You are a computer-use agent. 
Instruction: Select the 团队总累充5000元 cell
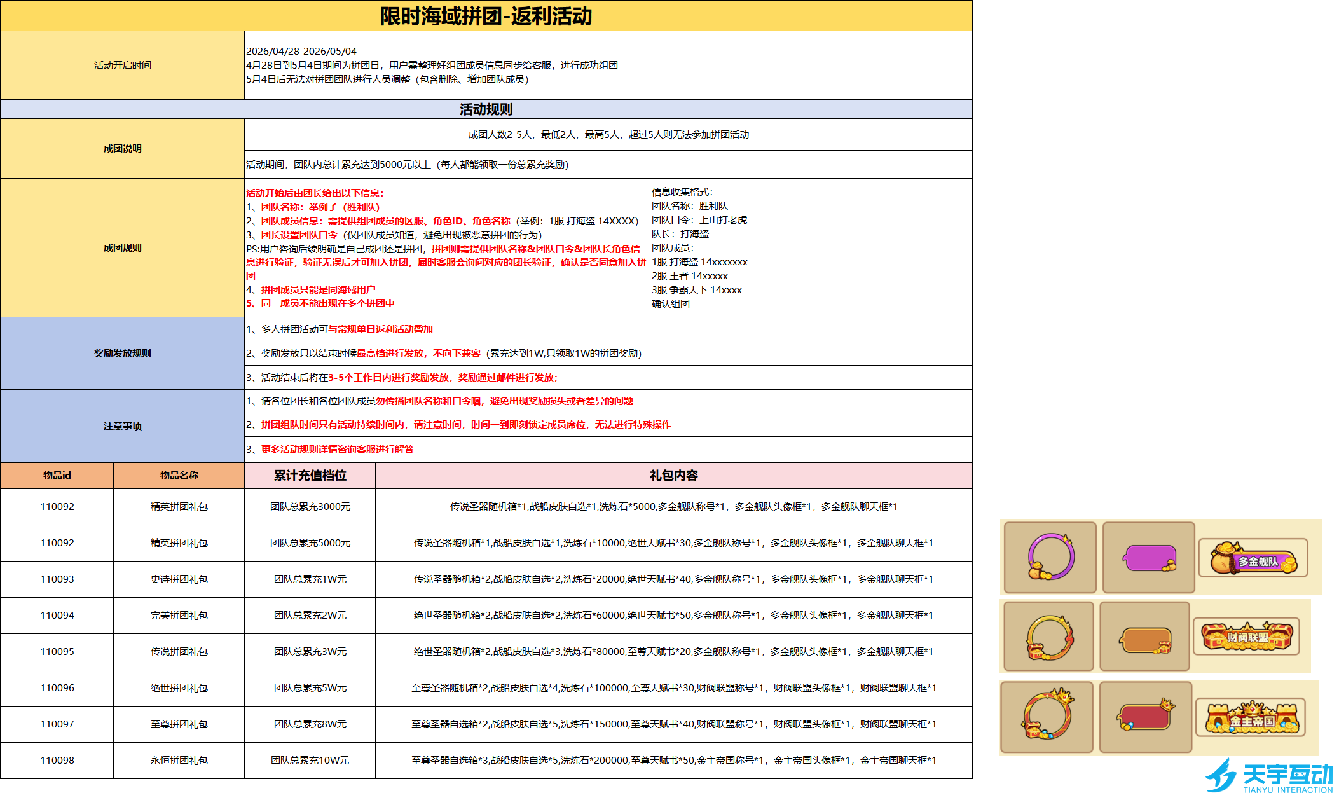point(310,543)
